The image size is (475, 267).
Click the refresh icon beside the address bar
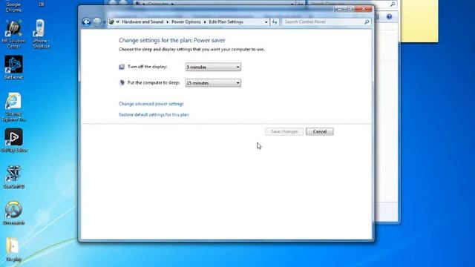click(x=275, y=22)
